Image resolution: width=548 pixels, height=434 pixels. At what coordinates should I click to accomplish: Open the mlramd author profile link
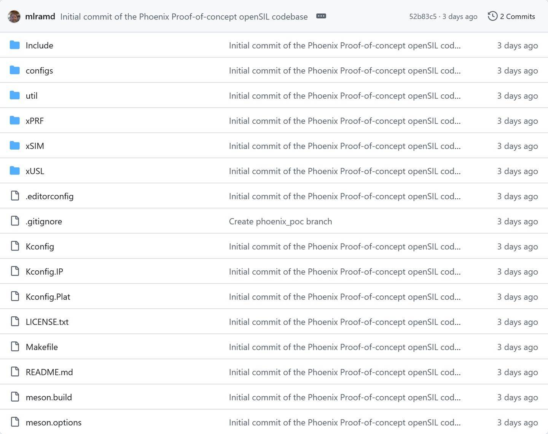click(x=40, y=16)
